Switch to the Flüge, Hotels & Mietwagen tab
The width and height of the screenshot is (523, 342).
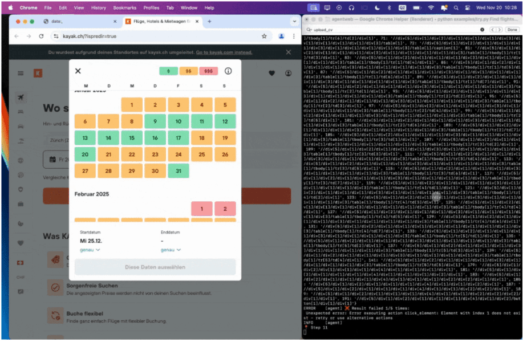162,21
